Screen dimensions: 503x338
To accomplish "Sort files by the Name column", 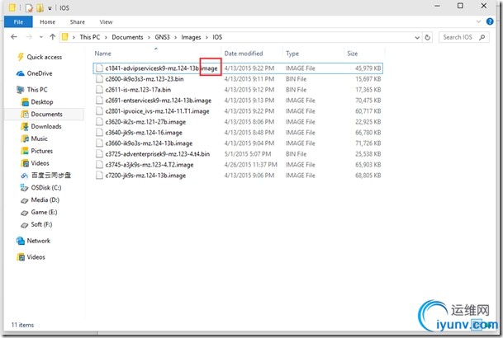I will click(102, 54).
